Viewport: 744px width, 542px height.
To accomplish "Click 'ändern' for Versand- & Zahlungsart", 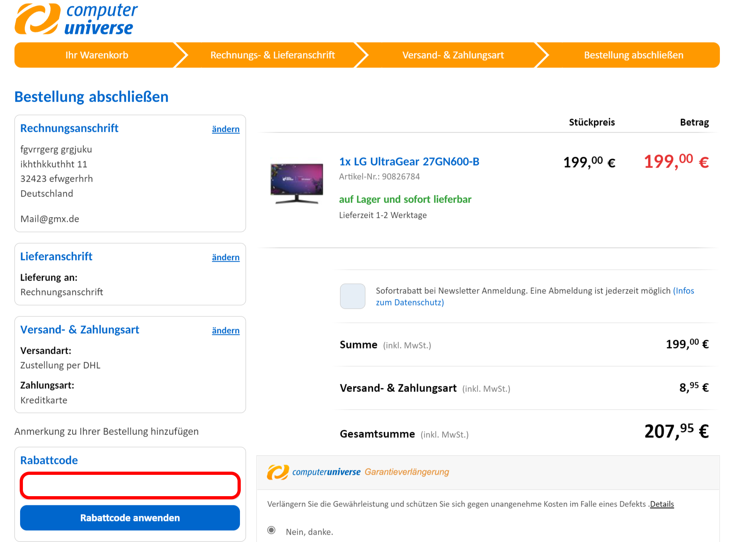I will 225,331.
